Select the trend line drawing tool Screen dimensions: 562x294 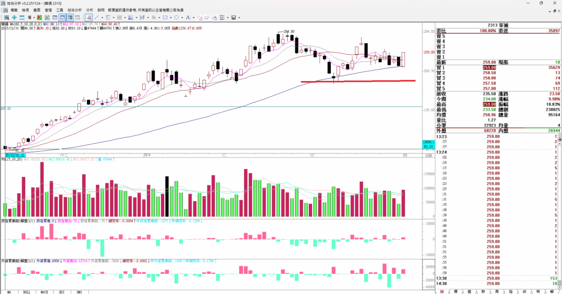coord(97,17)
